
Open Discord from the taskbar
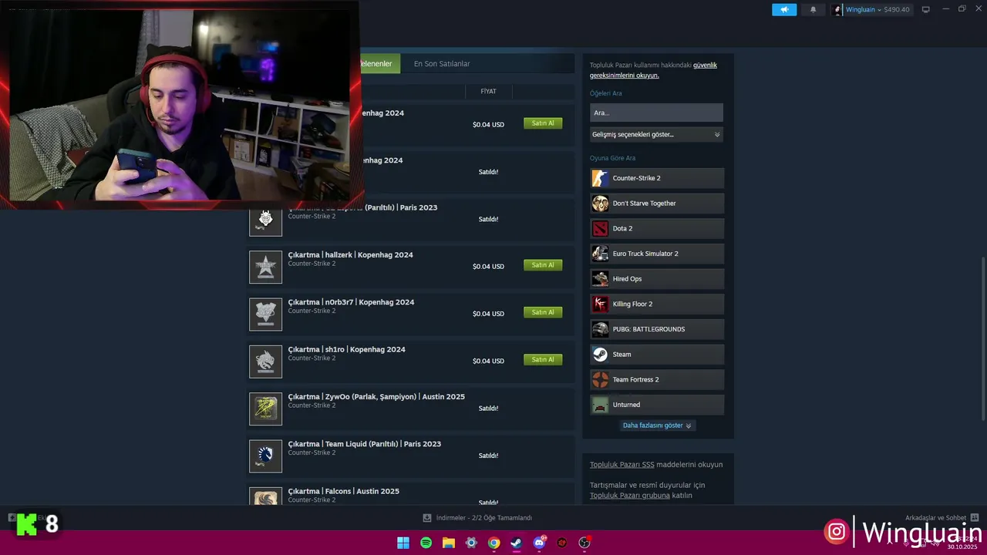(x=539, y=543)
